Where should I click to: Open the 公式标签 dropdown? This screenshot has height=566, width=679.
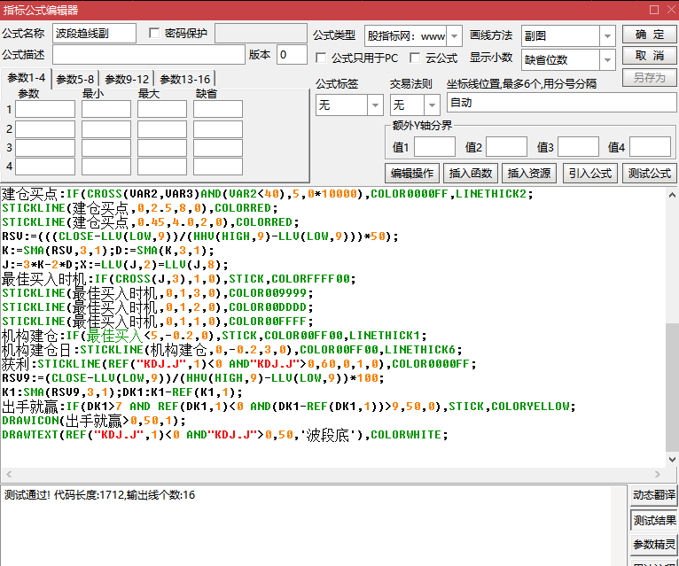375,105
